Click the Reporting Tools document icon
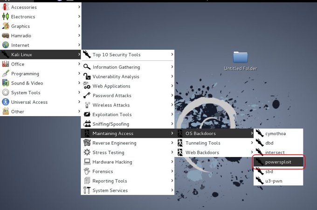This screenshot has width=317, height=210. 87,181
